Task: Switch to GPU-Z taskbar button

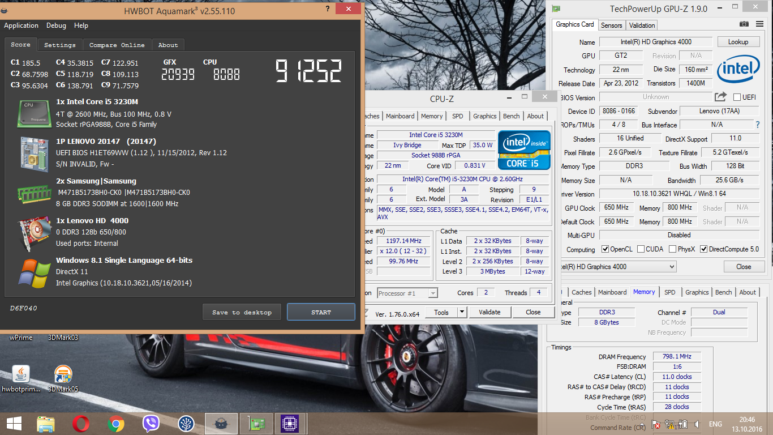Action: coord(256,424)
